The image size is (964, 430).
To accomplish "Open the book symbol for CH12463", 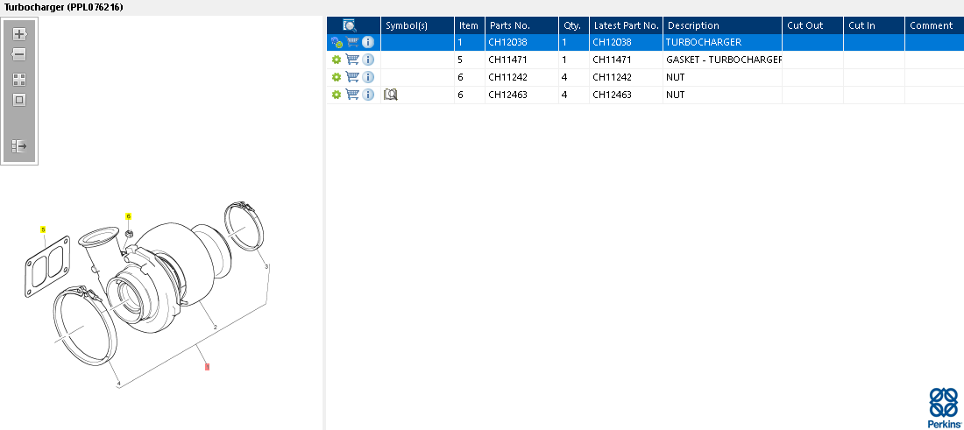I will pyautogui.click(x=391, y=95).
